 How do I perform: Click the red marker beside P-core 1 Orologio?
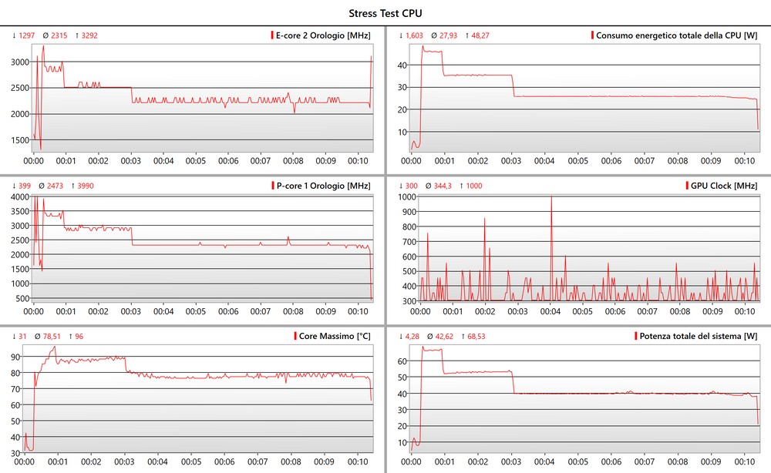[271, 186]
